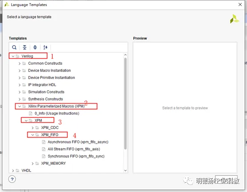Collapse Xilinx Parameterized Macros (XPM) node
The width and height of the screenshot is (247, 192).
point(20,106)
